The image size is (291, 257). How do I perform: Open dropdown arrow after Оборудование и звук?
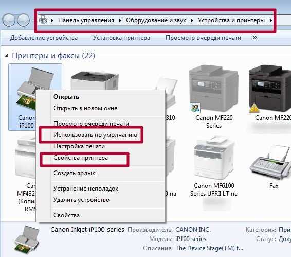pyautogui.click(x=192, y=20)
